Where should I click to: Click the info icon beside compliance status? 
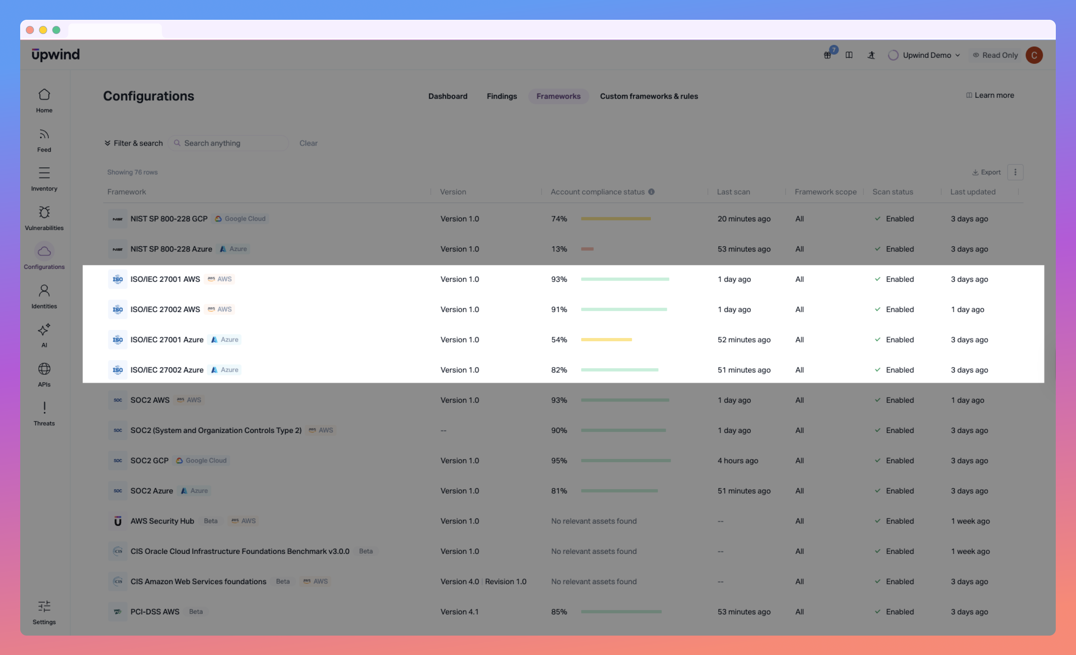pos(652,192)
